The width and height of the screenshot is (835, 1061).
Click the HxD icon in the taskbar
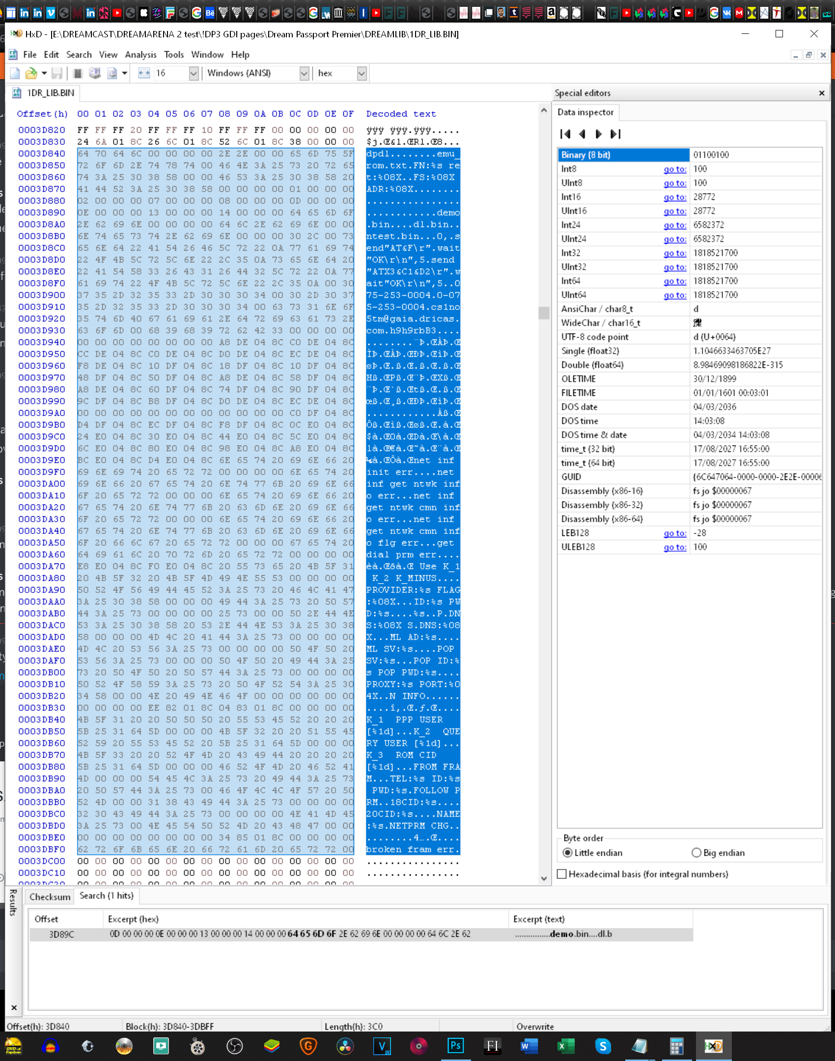[713, 1046]
